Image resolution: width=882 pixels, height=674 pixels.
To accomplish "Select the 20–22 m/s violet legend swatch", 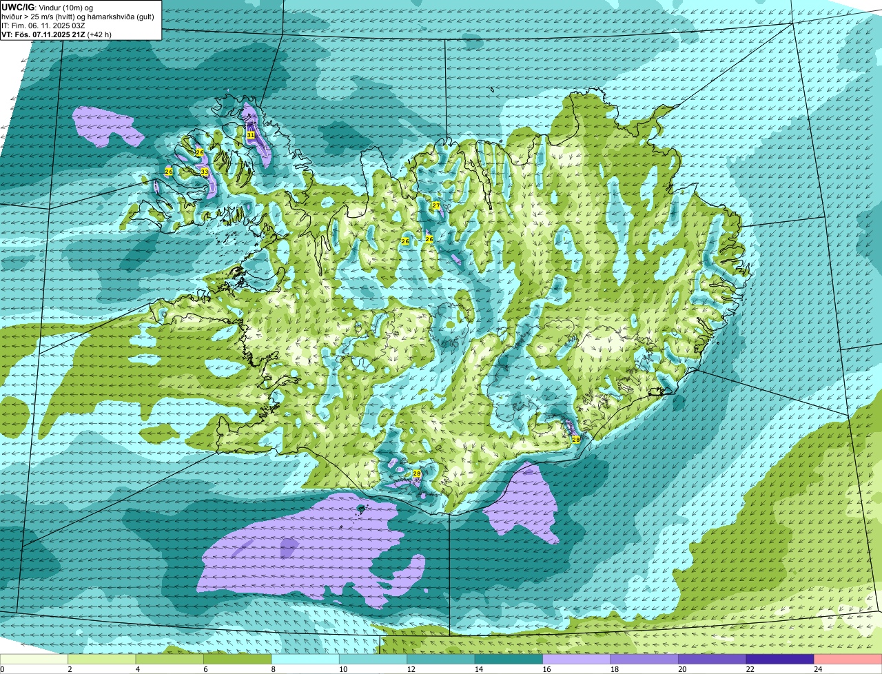I will pyautogui.click(x=712, y=660).
